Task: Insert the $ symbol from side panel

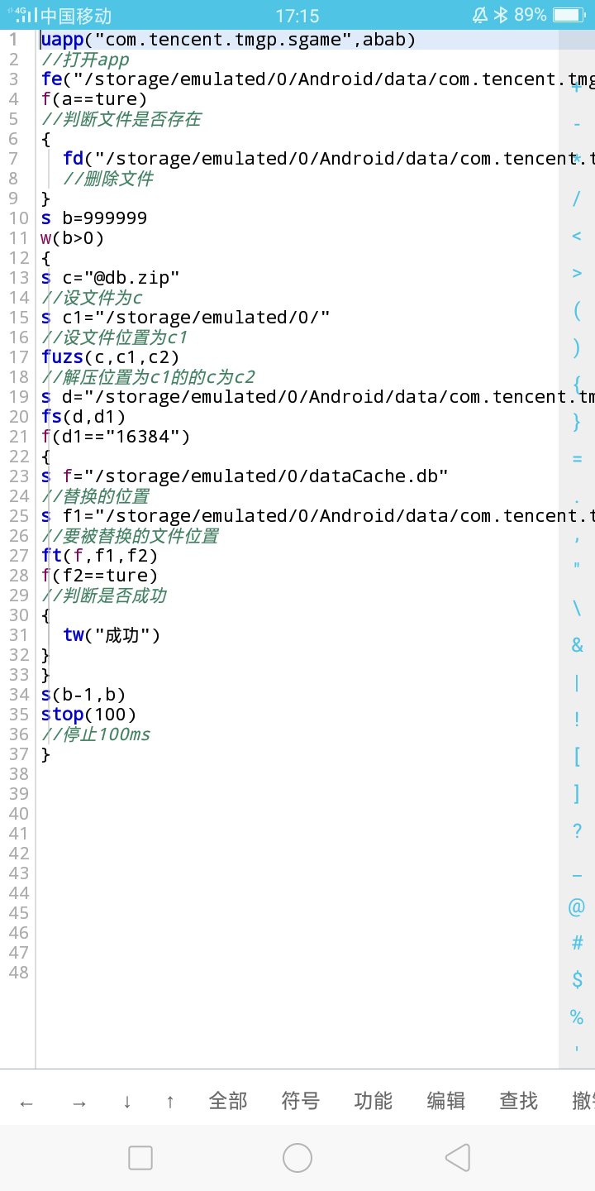Action: [x=577, y=980]
